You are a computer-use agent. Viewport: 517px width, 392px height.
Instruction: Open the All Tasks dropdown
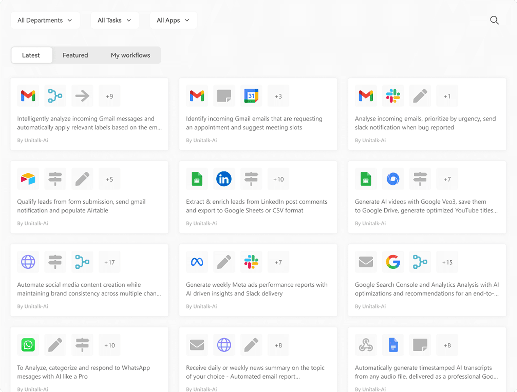(x=115, y=20)
